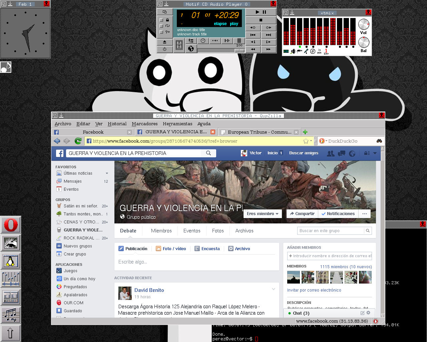This screenshot has height=342, width=427.
Task: Rewind the CD in the audio player
Action: pyautogui.click(x=253, y=49)
